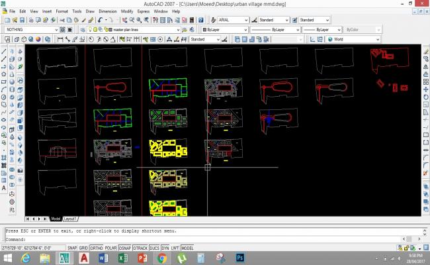Toggle OSNAP object snap in status bar
Viewport: 430px width, 265px height.
click(x=124, y=247)
